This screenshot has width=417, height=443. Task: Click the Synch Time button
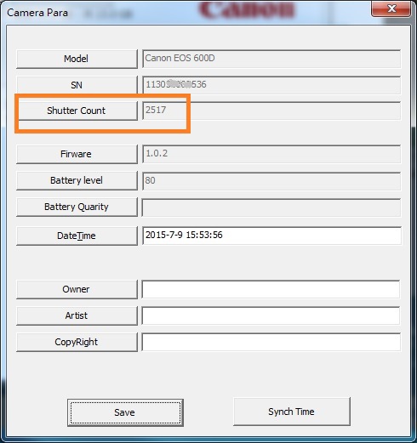point(292,412)
